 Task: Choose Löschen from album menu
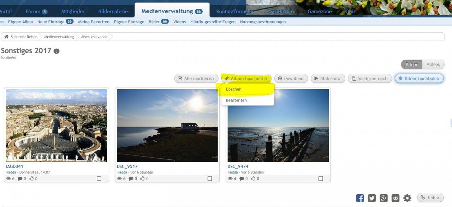click(x=248, y=89)
